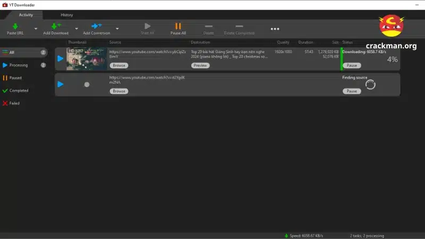This screenshot has height=239, width=425.
Task: Click the Add Download icon
Action: click(x=56, y=26)
